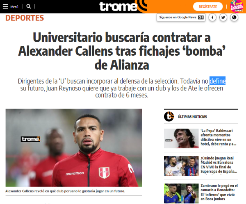Go to the DEPORTES section
The height and width of the screenshot is (204, 246).
coord(25,18)
